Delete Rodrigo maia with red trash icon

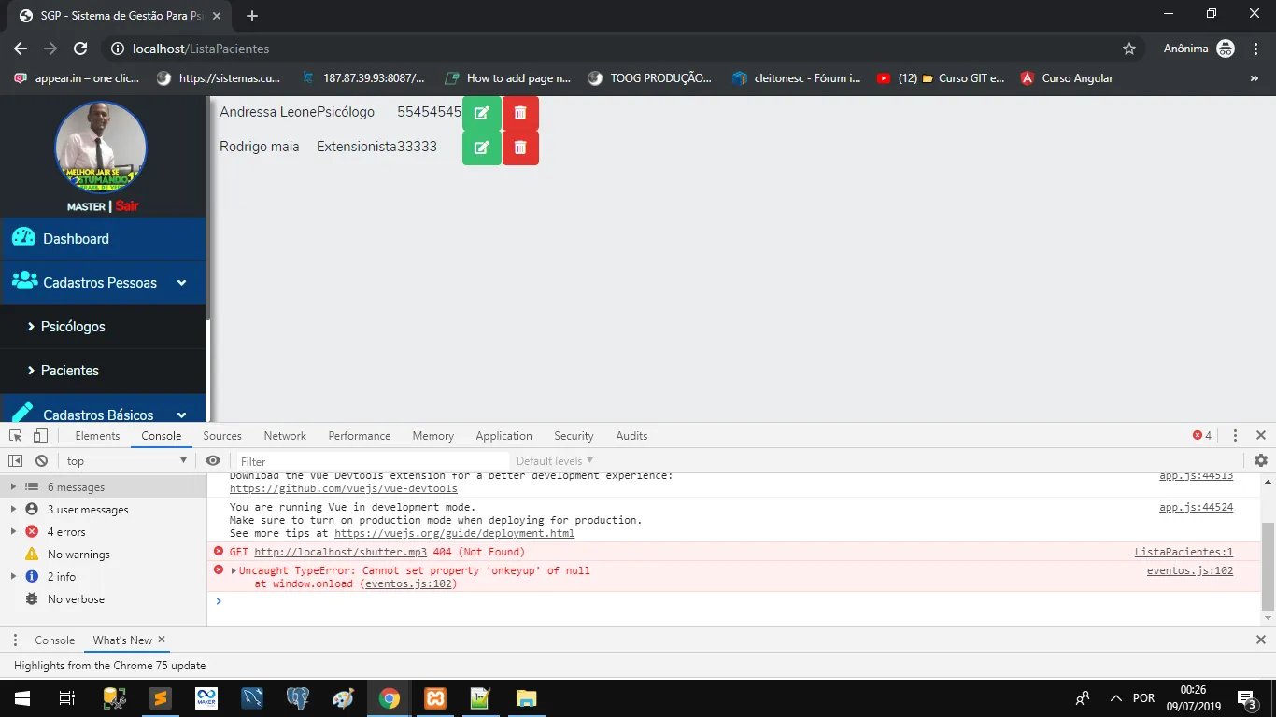[520, 148]
